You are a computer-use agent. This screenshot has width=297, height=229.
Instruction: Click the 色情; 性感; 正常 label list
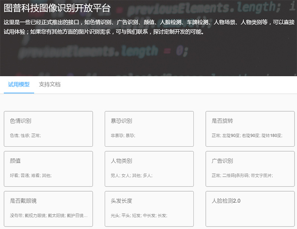pyautogui.click(x=25, y=136)
